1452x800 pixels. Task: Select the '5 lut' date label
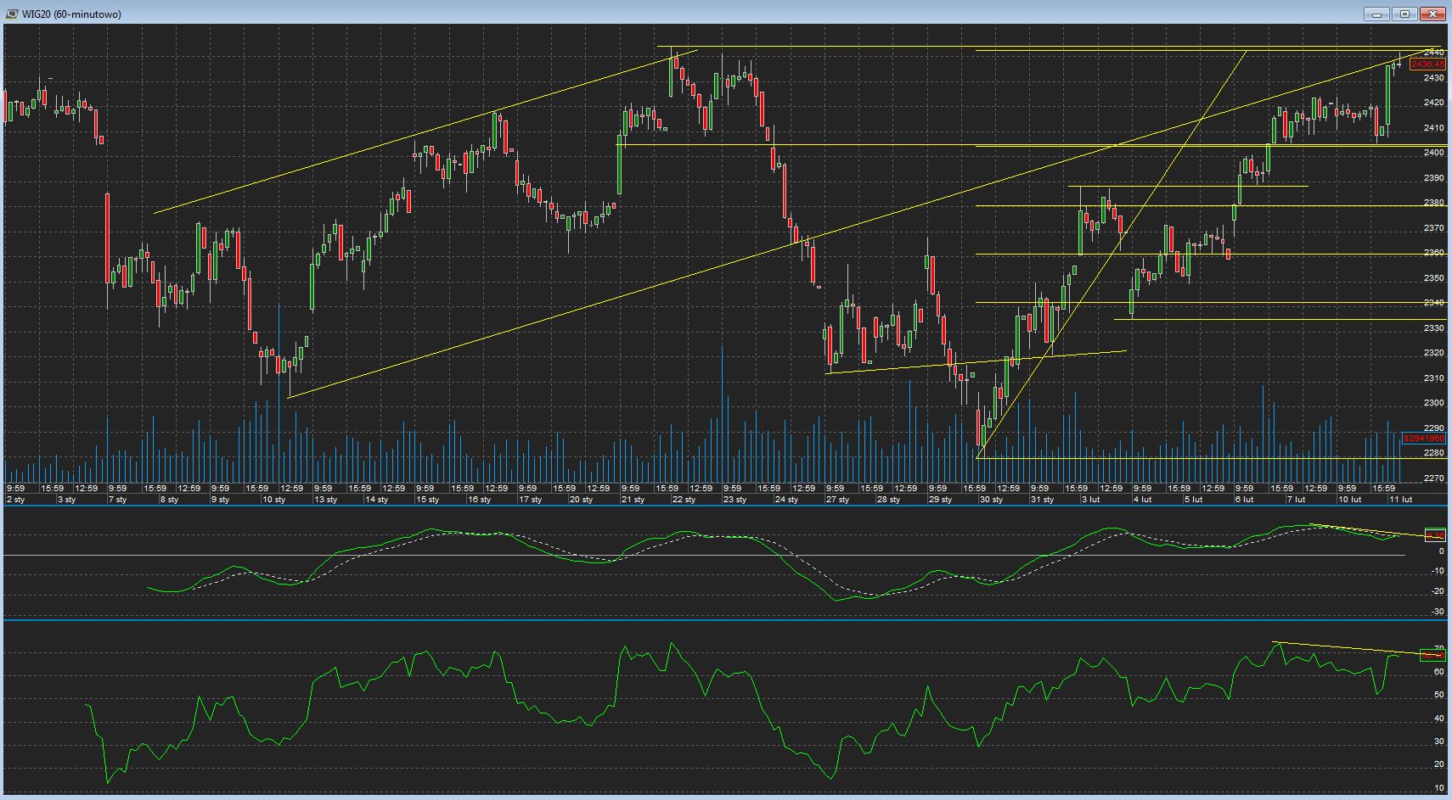pyautogui.click(x=1193, y=500)
